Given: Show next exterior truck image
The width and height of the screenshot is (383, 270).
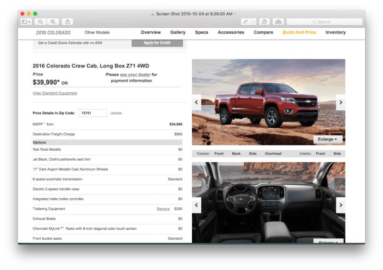Looking at the screenshot, I should click(x=341, y=102).
